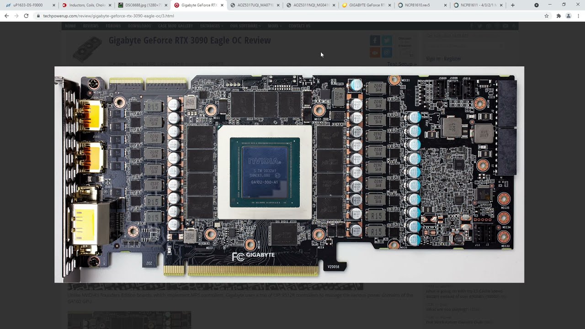Click the address bar URL

108,16
